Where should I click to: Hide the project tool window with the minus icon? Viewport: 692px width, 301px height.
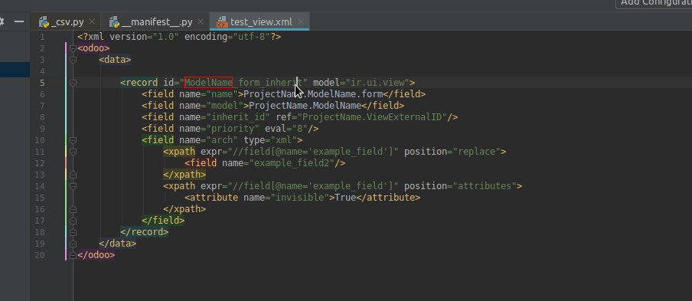click(19, 21)
